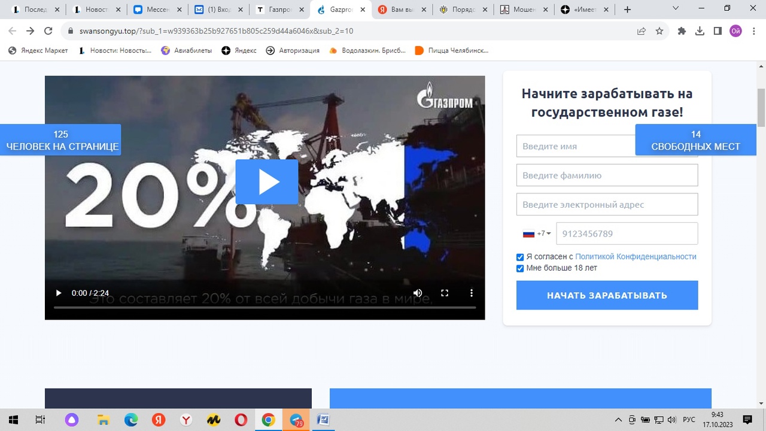
Task: Open the 'Яндекс Маркет' bookmark
Action: [x=38, y=51]
